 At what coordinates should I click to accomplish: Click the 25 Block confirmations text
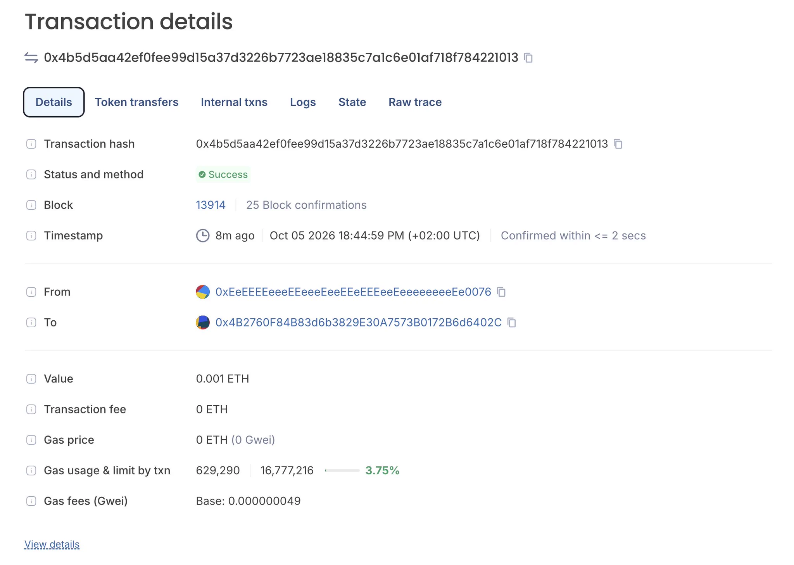pyautogui.click(x=306, y=205)
